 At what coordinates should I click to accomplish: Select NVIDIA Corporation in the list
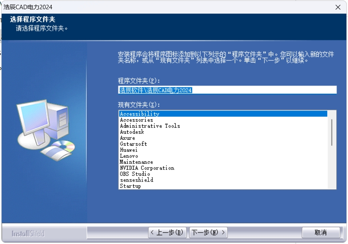(x=160, y=168)
